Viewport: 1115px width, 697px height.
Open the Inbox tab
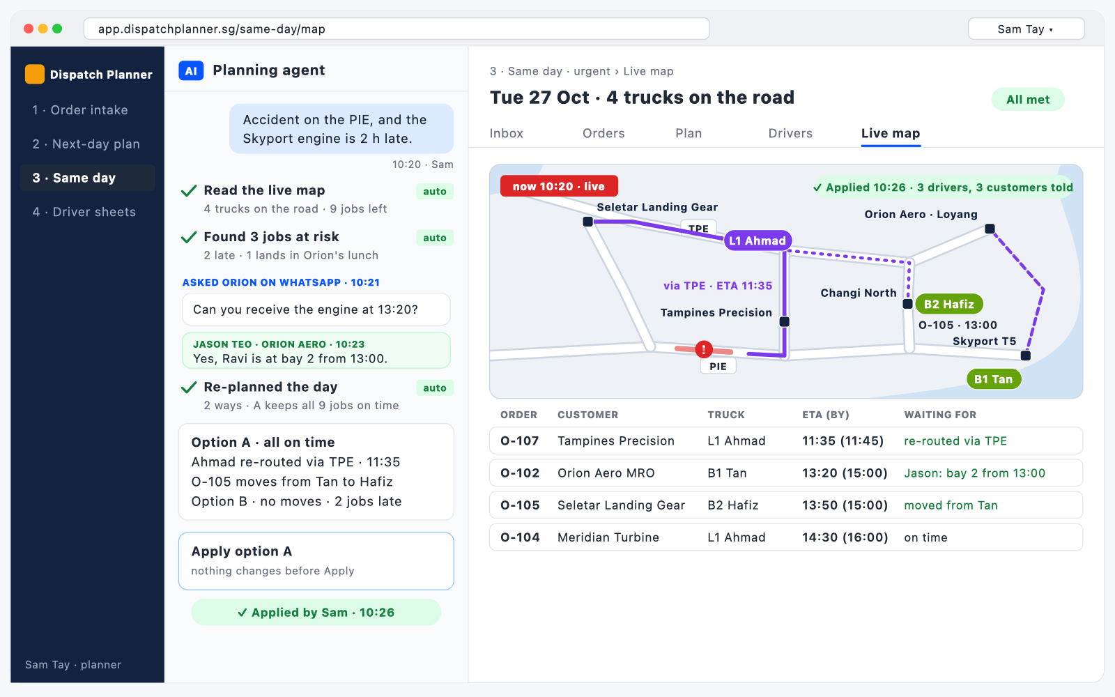(506, 133)
